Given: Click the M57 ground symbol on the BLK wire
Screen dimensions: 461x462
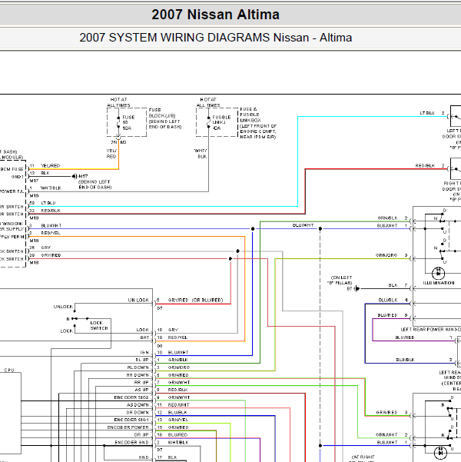Looking at the screenshot, I should (x=75, y=176).
